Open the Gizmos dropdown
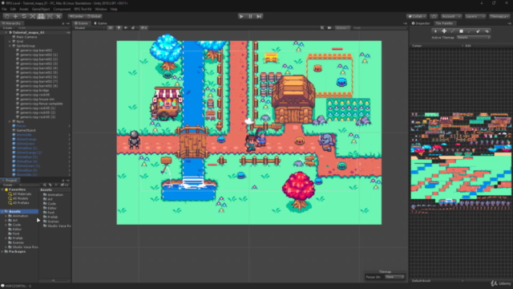513x289 pixels. (342, 28)
